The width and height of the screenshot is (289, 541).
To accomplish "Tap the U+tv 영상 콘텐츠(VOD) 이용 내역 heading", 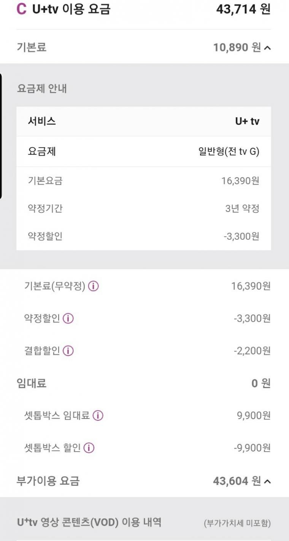I will (89, 522).
